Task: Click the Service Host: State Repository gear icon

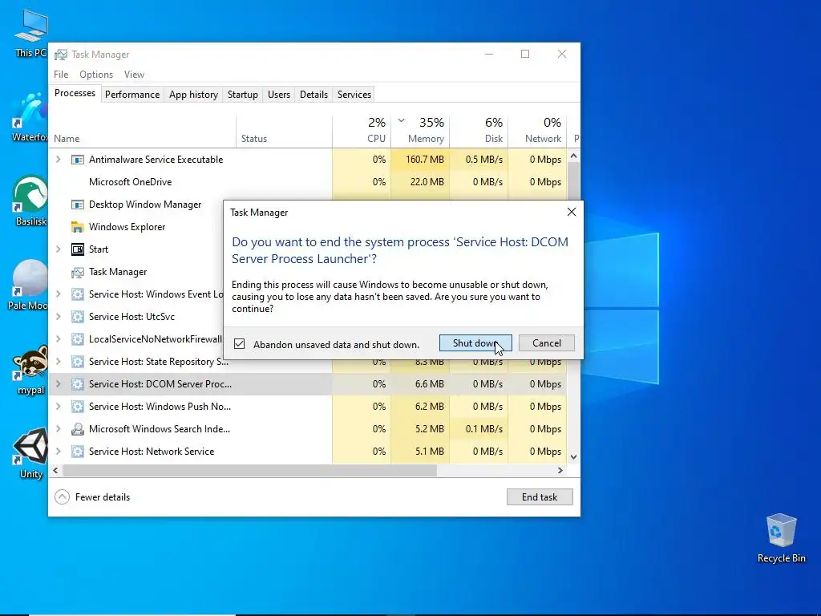Action: (78, 362)
